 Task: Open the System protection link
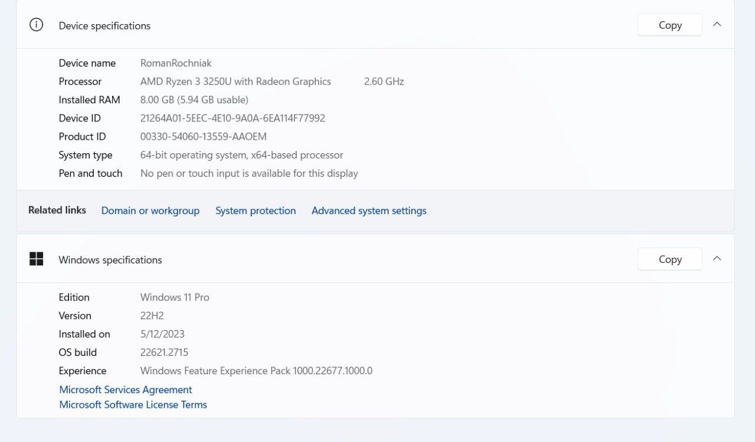255,210
